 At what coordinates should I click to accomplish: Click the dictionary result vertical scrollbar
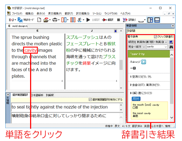(171, 86)
